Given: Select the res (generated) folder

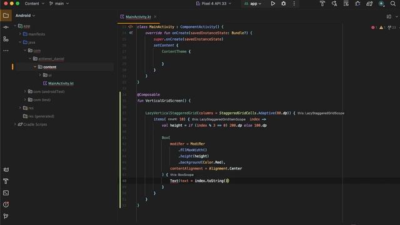Looking at the screenshot, I should point(41,116).
